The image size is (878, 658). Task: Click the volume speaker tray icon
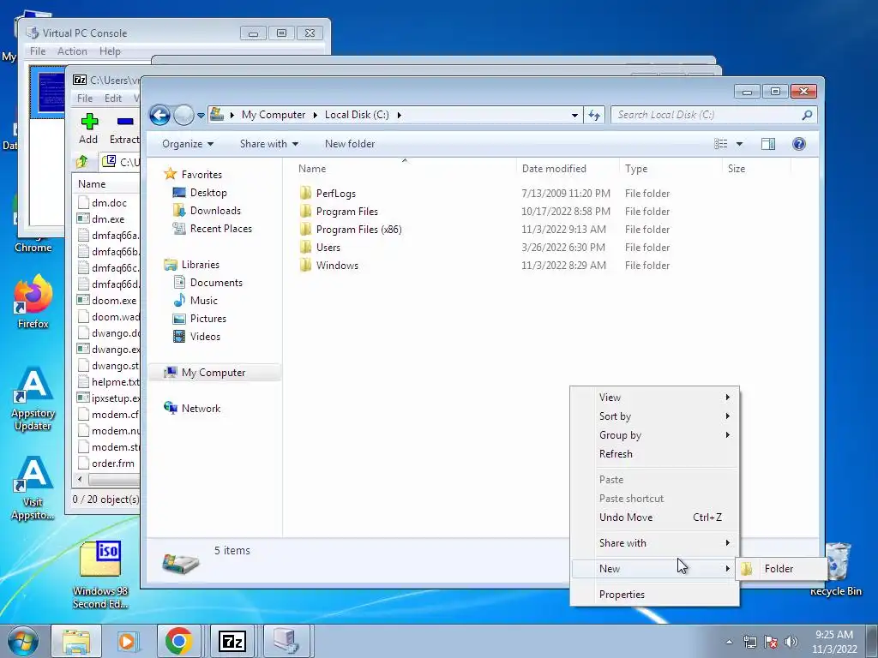point(791,642)
